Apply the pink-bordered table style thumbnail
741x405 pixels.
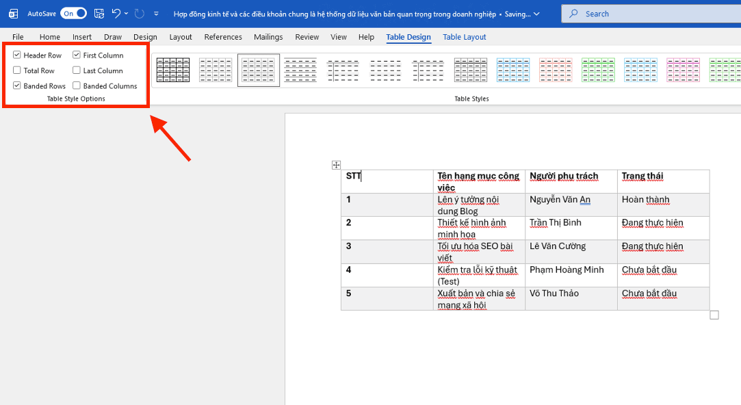(683, 70)
